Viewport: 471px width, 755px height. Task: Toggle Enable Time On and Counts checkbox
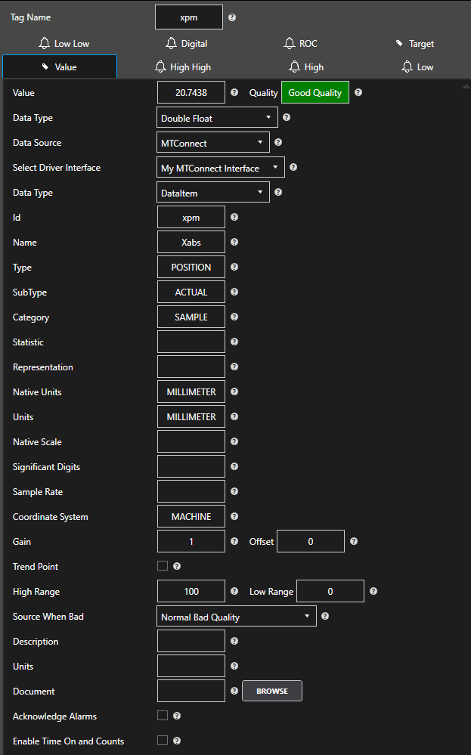pyautogui.click(x=163, y=741)
